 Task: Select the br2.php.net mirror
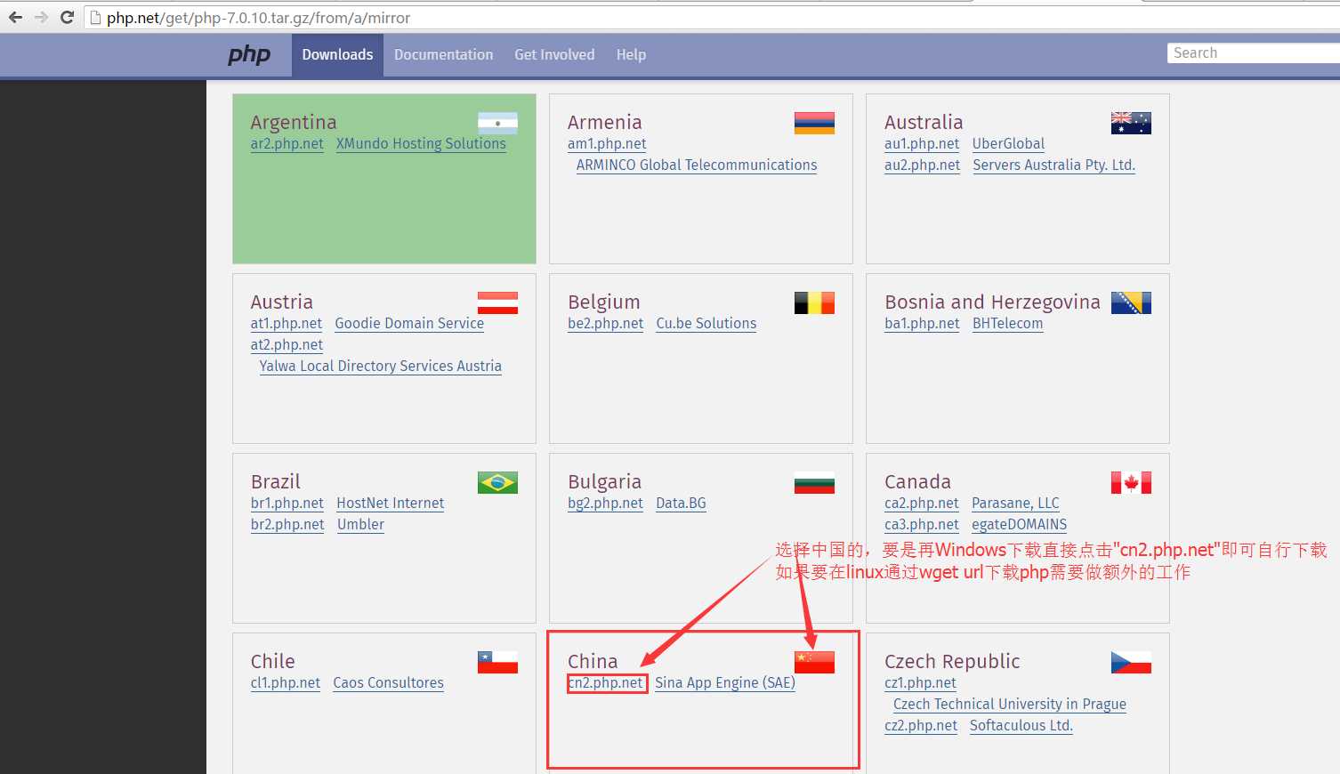(x=287, y=524)
